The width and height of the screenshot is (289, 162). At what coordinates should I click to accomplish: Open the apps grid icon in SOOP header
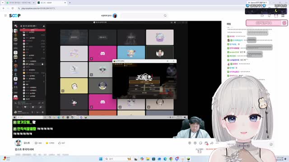tap(283, 16)
